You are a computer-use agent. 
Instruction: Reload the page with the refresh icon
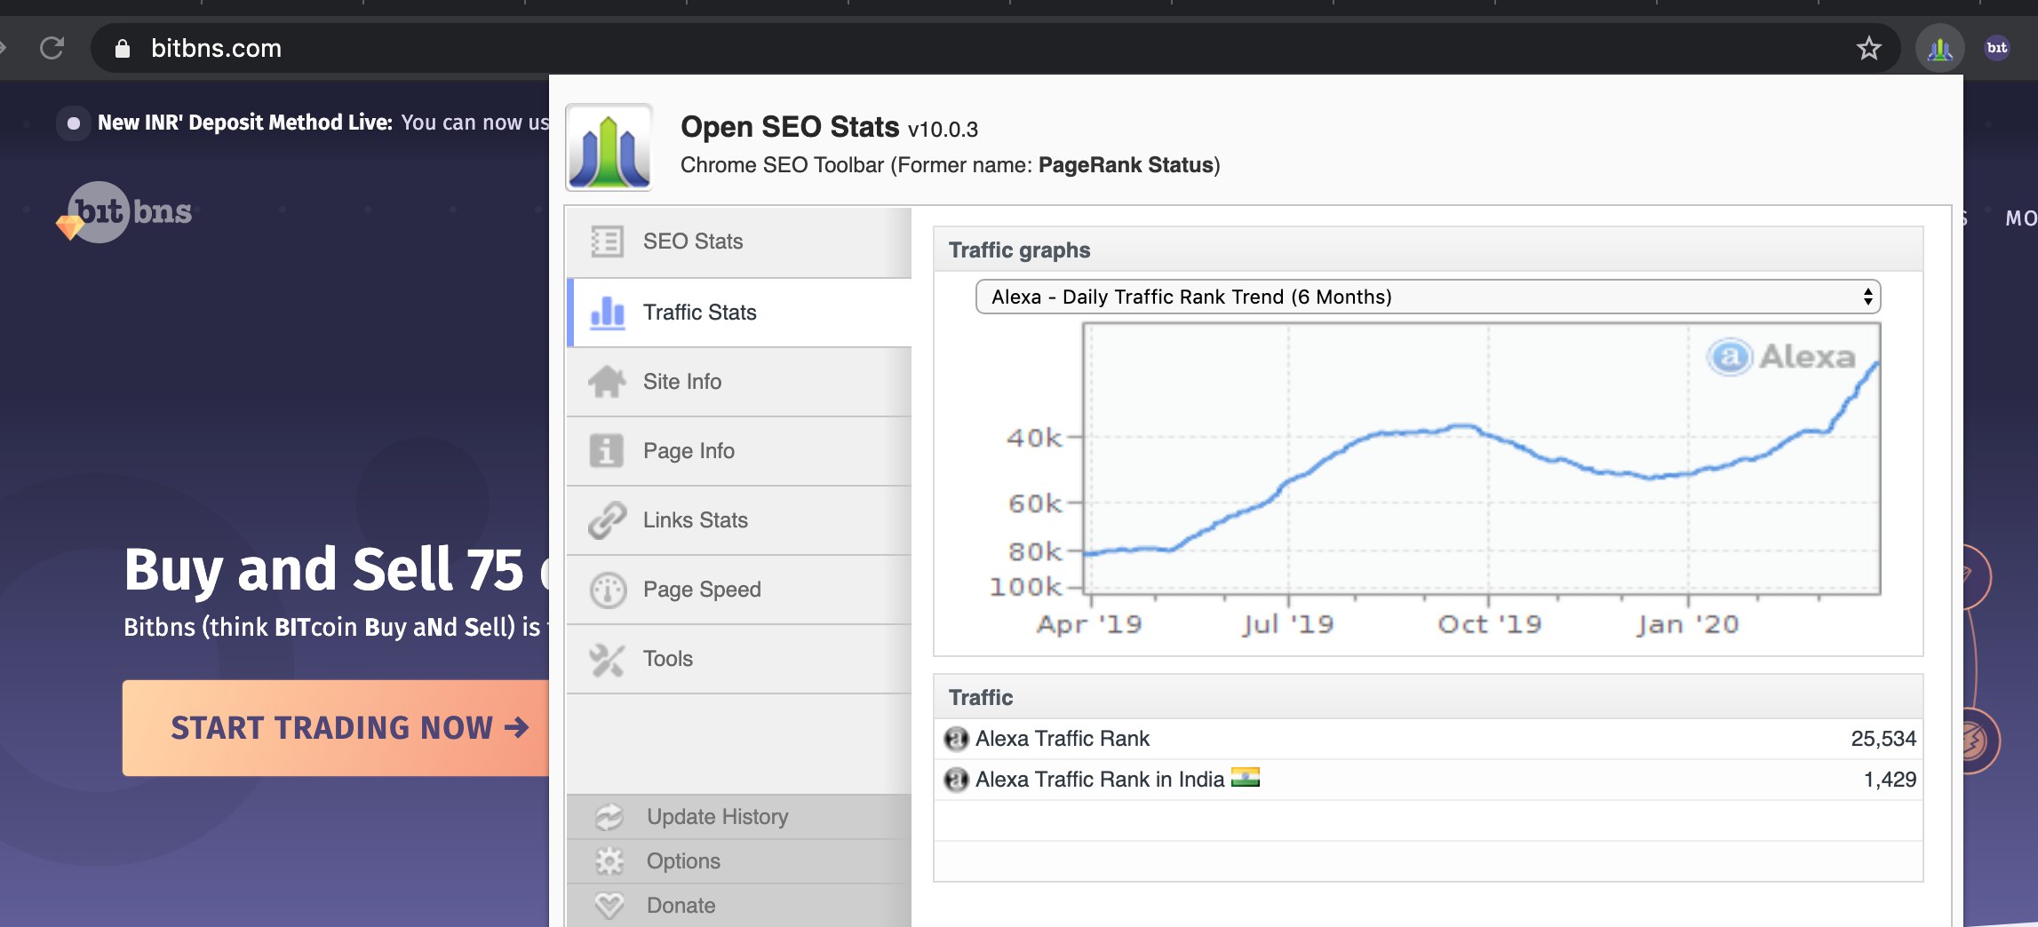pos(52,48)
